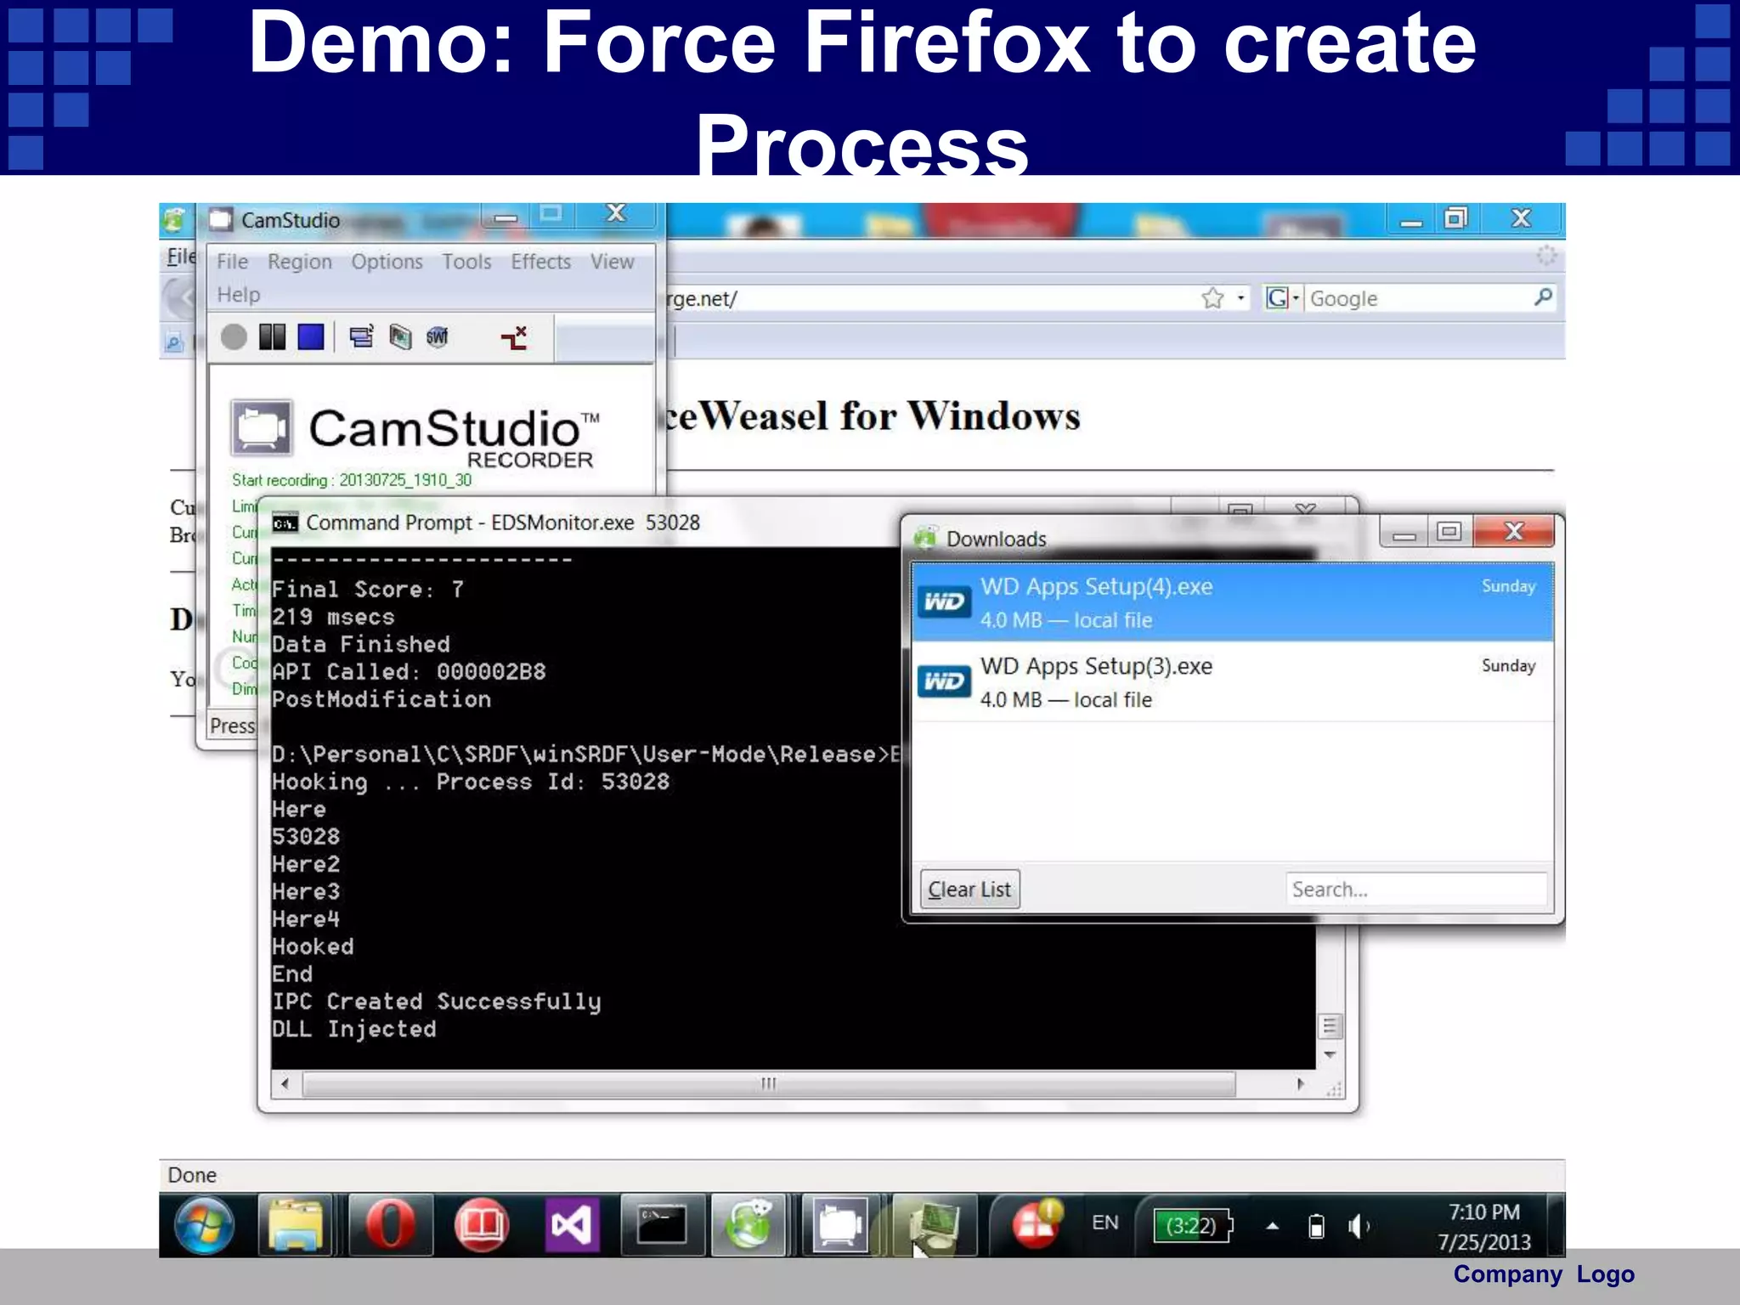Image resolution: width=1740 pixels, height=1305 pixels.
Task: Open CamStudio Help menu
Action: point(238,295)
